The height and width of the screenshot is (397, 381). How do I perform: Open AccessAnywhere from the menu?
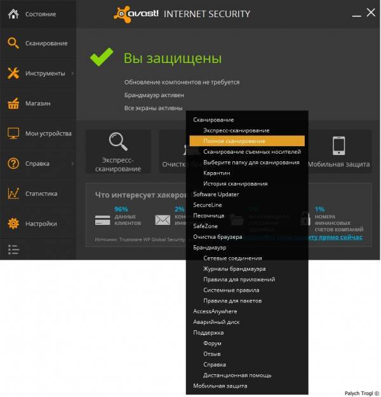[x=215, y=311]
